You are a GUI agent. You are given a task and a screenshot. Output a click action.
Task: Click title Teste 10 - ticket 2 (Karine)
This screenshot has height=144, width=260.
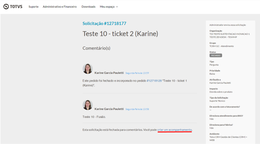click(x=120, y=34)
